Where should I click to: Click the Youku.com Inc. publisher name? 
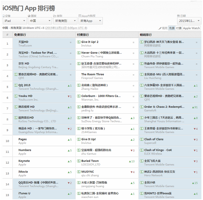[x=28, y=100]
